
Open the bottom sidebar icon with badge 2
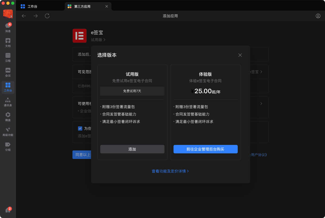8,210
